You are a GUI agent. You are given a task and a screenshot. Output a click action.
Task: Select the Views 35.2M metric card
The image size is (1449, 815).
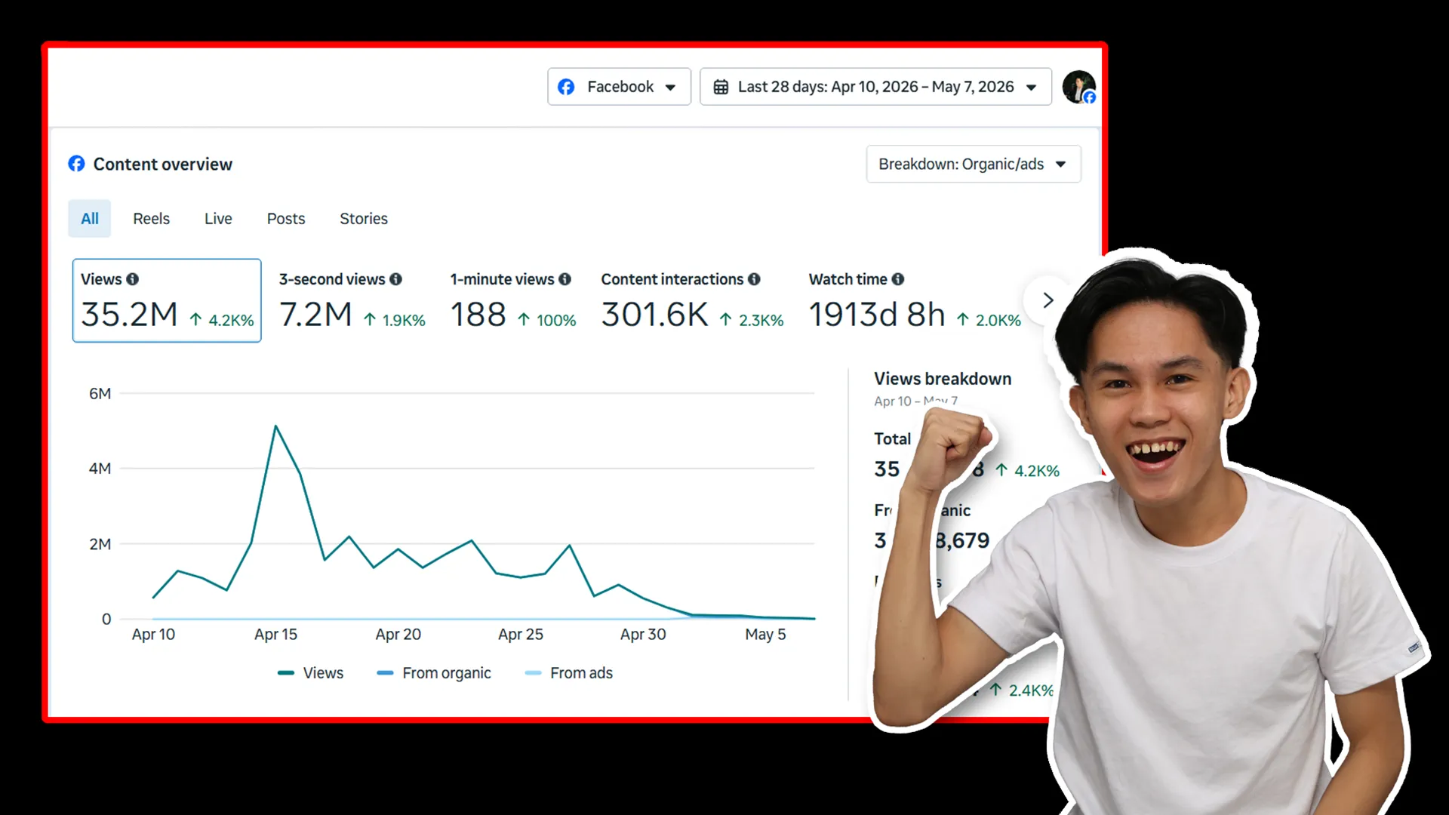pos(167,300)
